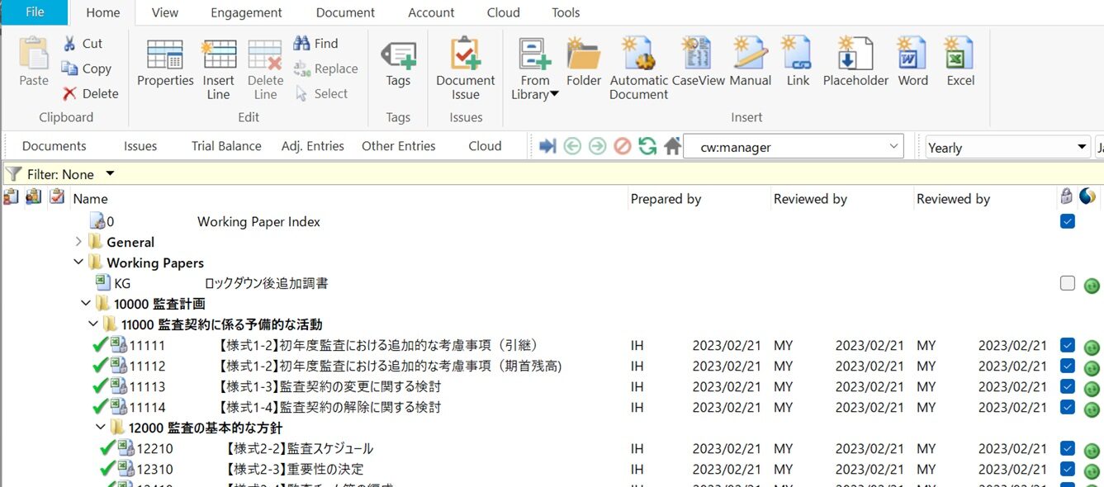Viewport: 1104px width, 487px height.
Task: Create a new Document Issue
Action: point(465,62)
